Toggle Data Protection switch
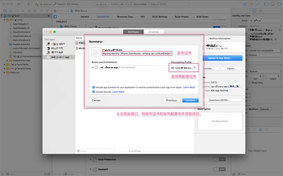The image size is (283, 176). coord(219,160)
